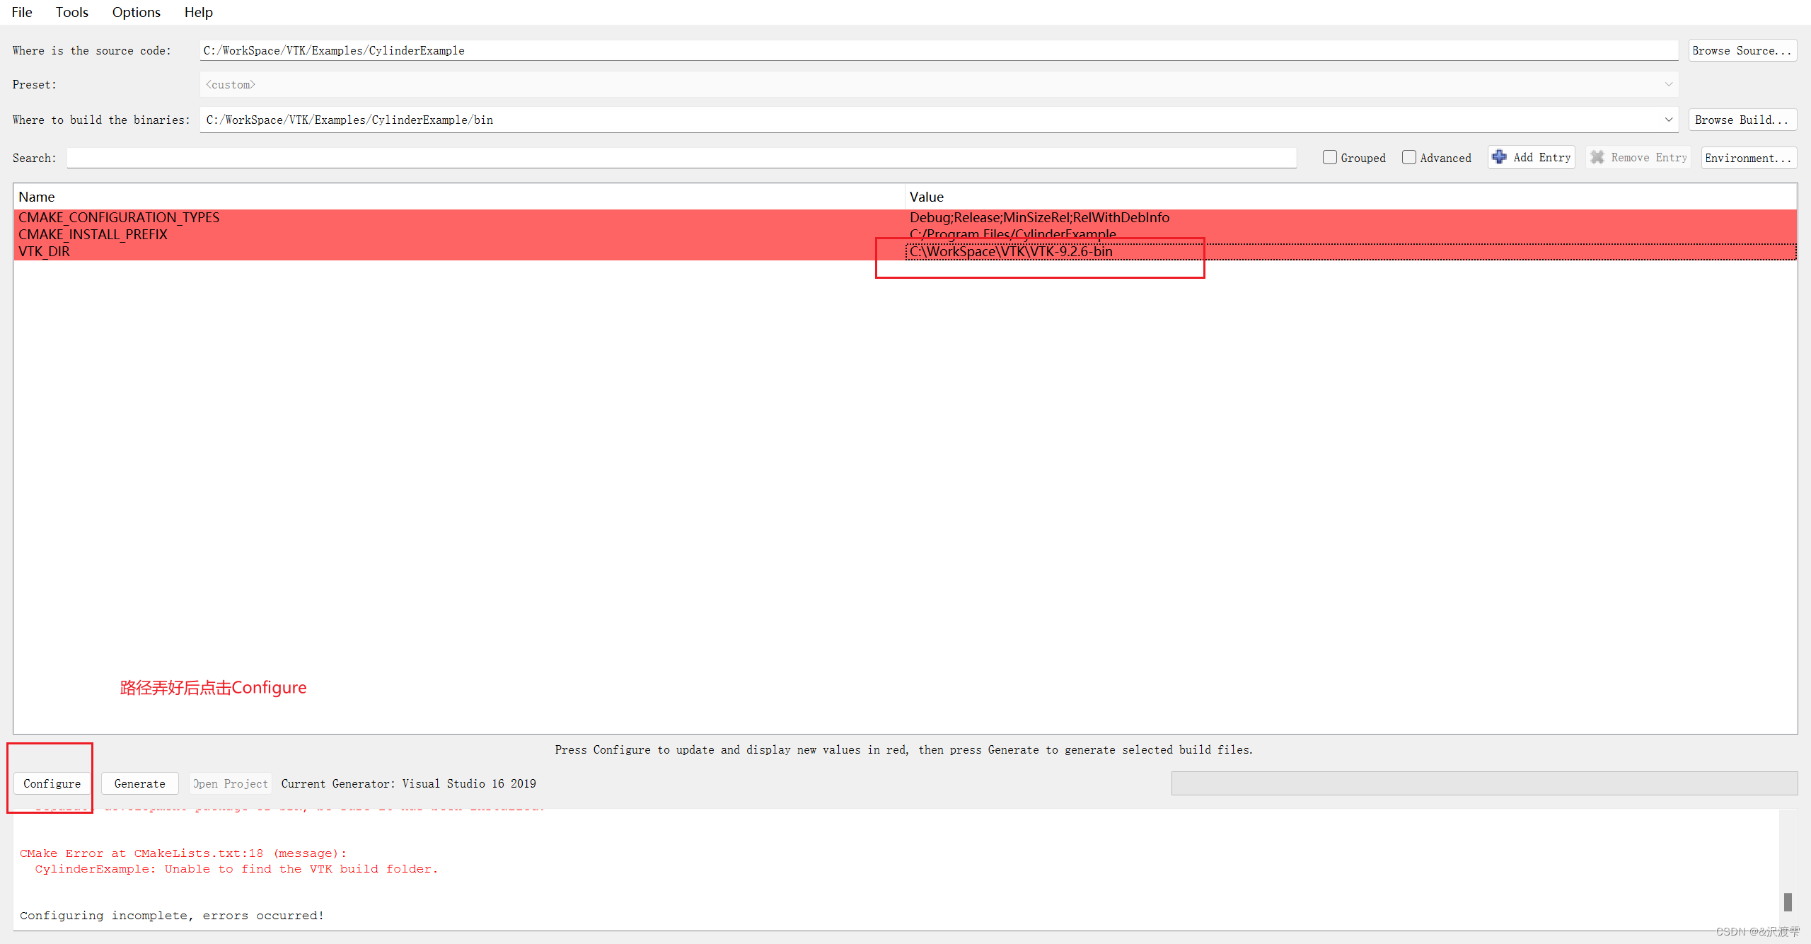Open the build binaries path dropdown

tap(1670, 119)
